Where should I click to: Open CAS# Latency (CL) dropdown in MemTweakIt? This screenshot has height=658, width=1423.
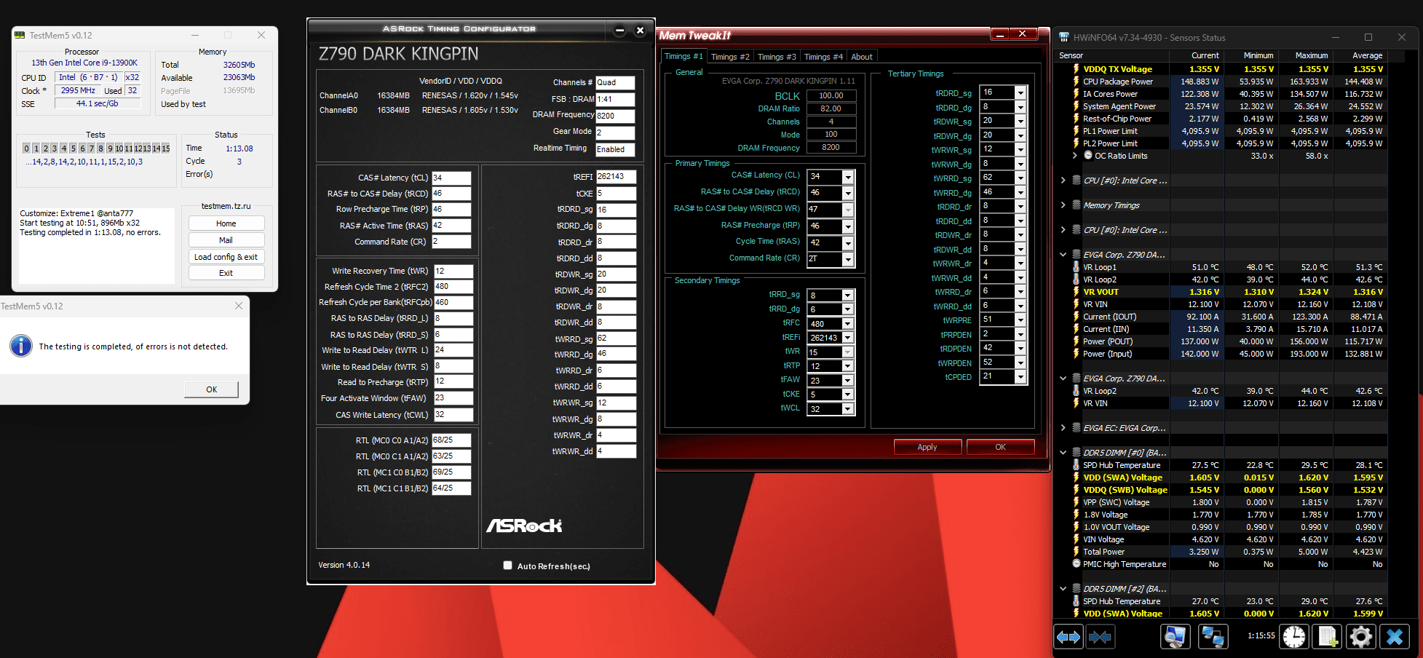point(848,177)
